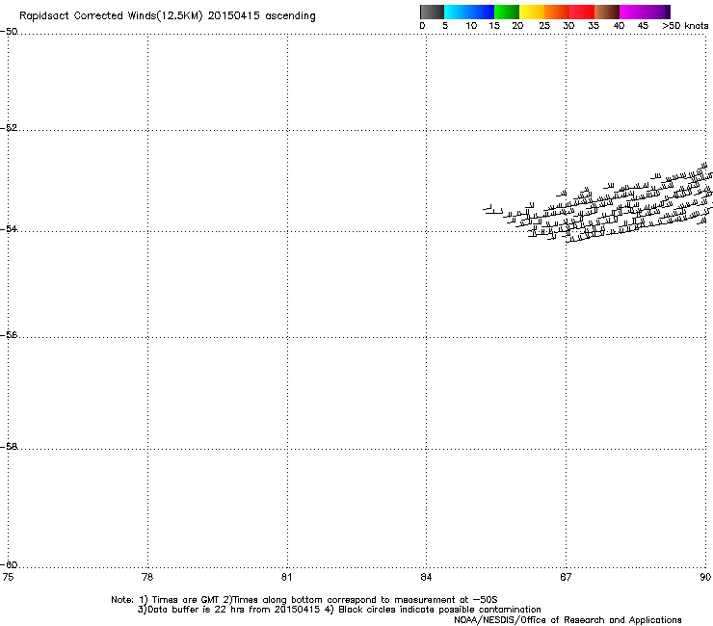
Task: Select the red 30-35 knots color band
Action: (x=582, y=12)
